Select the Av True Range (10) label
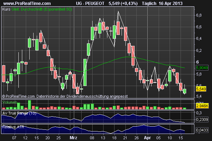Screen dimensions: 212x141 (19, 114)
